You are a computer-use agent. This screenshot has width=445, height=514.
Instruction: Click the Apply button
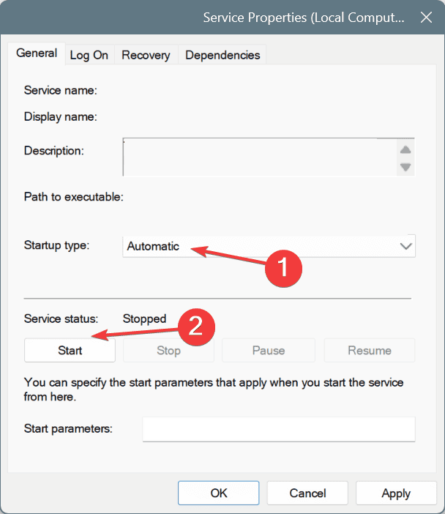tap(396, 493)
